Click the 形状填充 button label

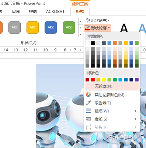point(99,20)
